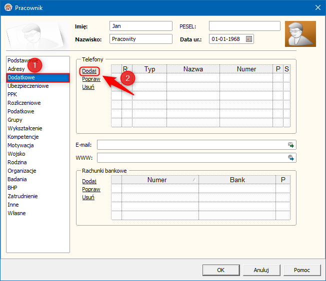Click the Typ column header in Telefony
This screenshot has height=281, width=326.
coord(149,69)
